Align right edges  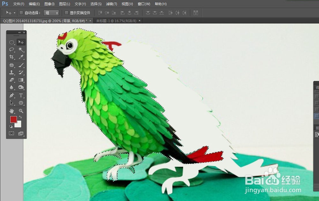point(136,13)
